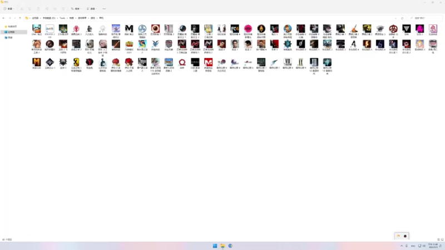Click the Rename toolbar icon
Viewport: 445px width, 250px height.
click(47, 9)
